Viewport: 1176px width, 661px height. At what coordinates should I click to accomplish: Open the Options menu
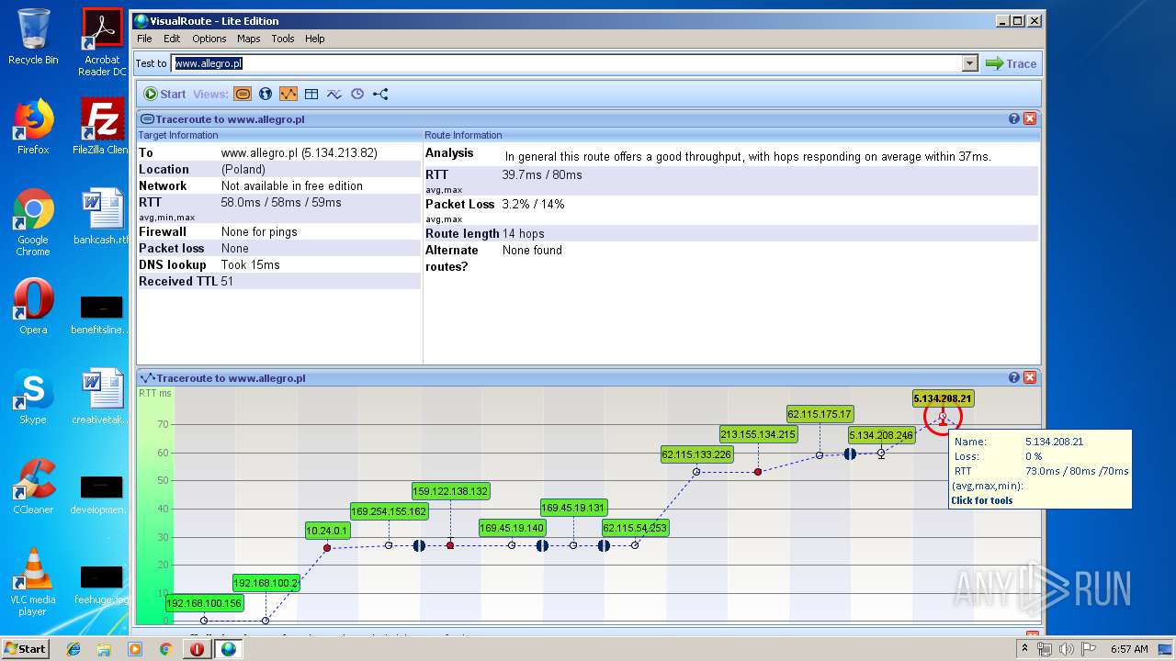[209, 39]
